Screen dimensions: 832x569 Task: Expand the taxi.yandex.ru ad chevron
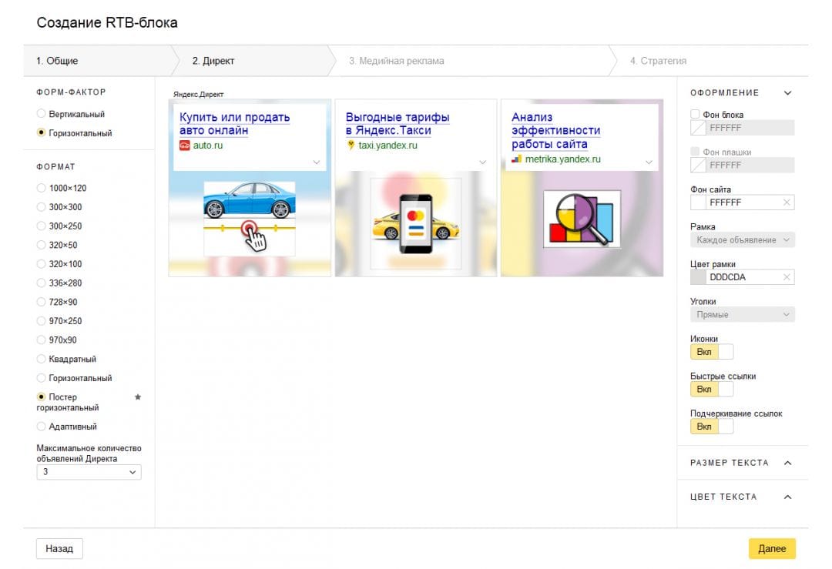tap(483, 162)
